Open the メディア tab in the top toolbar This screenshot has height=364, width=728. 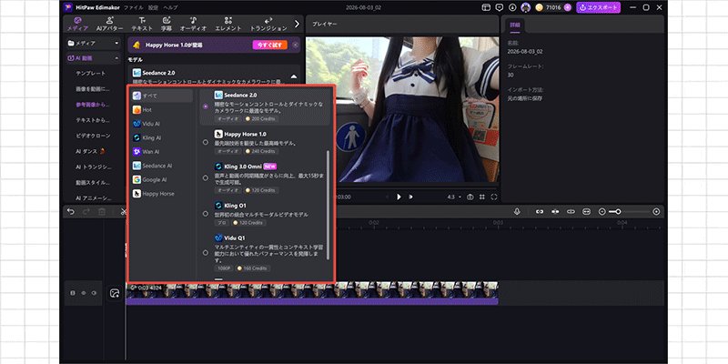tap(77, 25)
